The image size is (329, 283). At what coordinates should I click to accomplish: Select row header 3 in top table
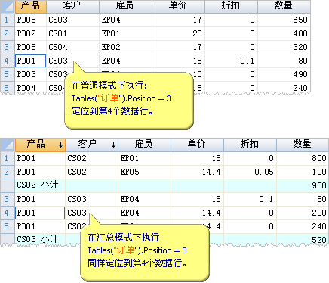[8, 47]
